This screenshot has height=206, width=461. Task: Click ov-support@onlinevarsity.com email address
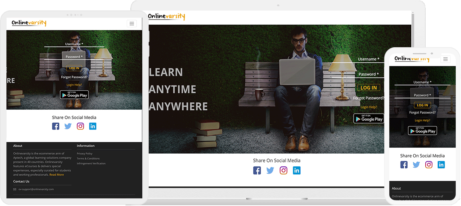click(36, 189)
